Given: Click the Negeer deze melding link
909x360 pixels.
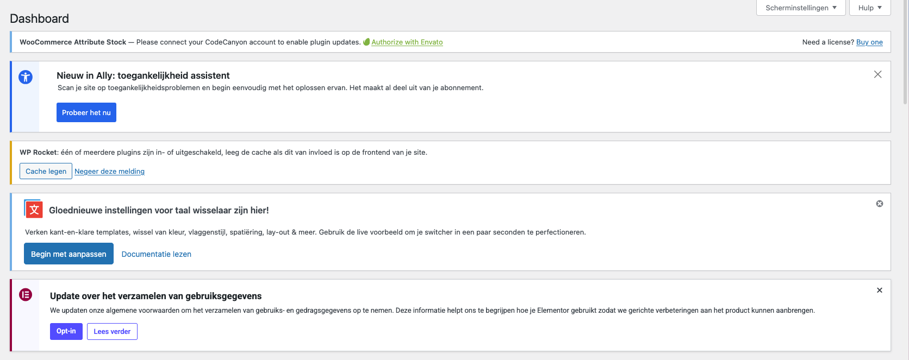Looking at the screenshot, I should click(x=109, y=171).
